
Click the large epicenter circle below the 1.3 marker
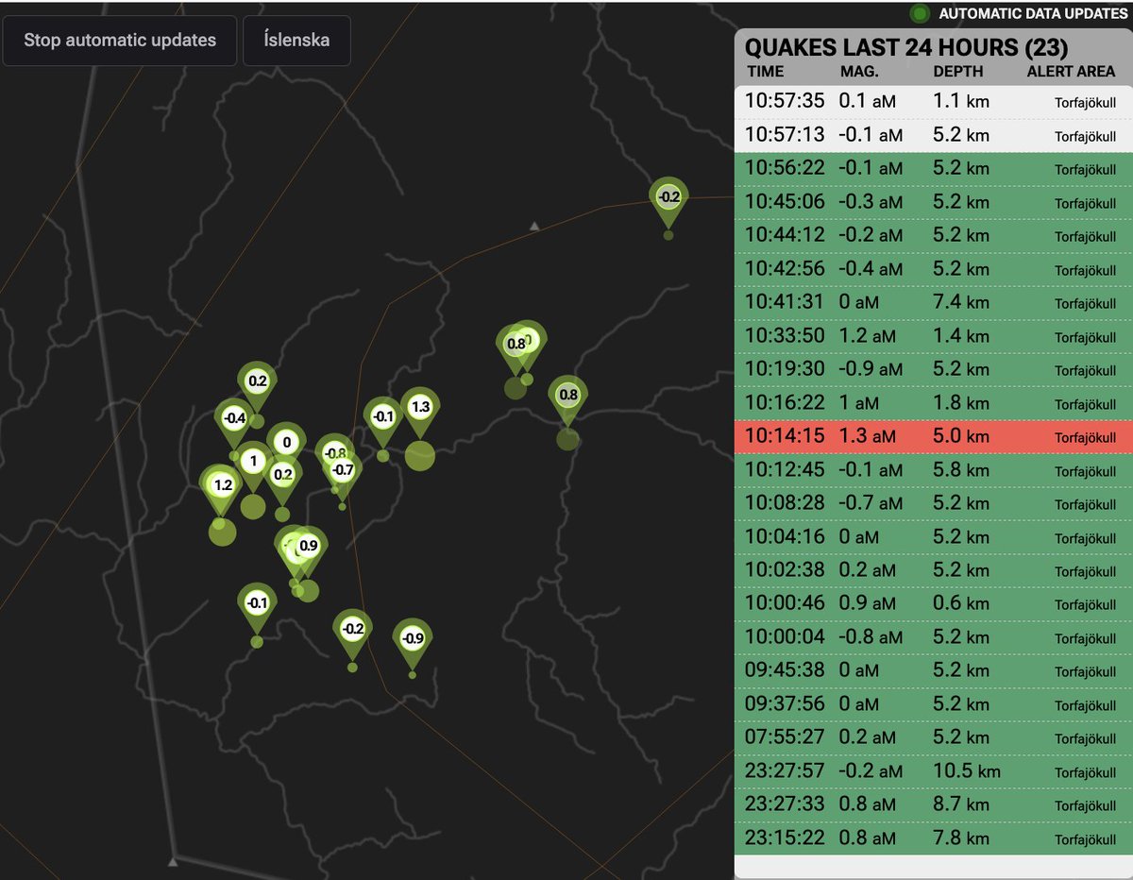420,455
